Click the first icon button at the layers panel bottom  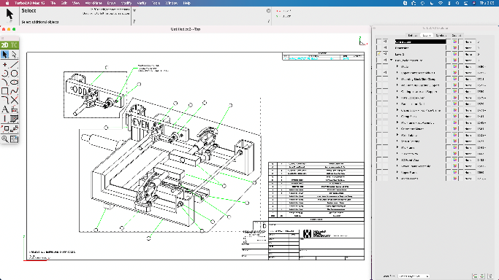(475, 276)
